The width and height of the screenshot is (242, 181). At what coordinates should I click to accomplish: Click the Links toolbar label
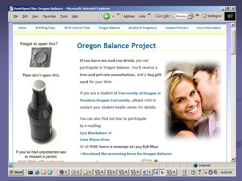point(142,16)
